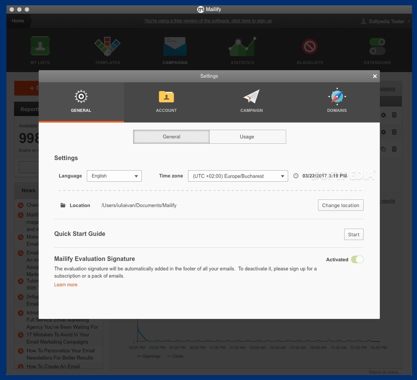Image resolution: width=417 pixels, height=380 pixels.
Task: Open the Time zone dropdown
Action: click(x=238, y=176)
